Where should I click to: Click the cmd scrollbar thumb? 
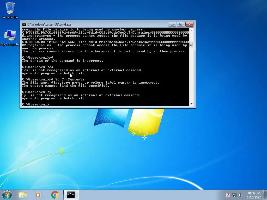[x=191, y=45]
